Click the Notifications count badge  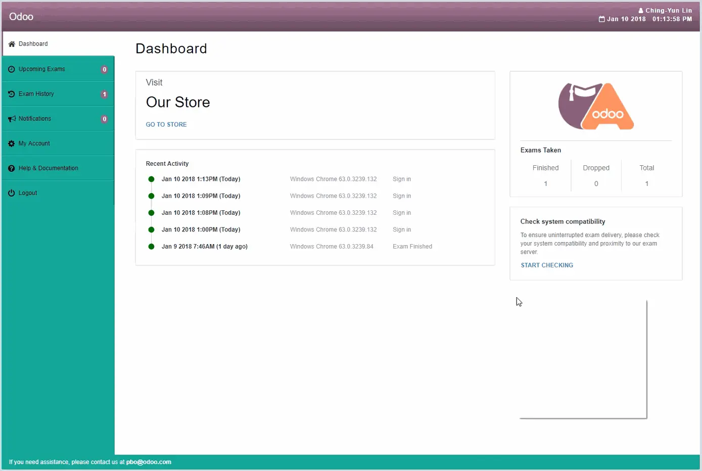pyautogui.click(x=105, y=119)
